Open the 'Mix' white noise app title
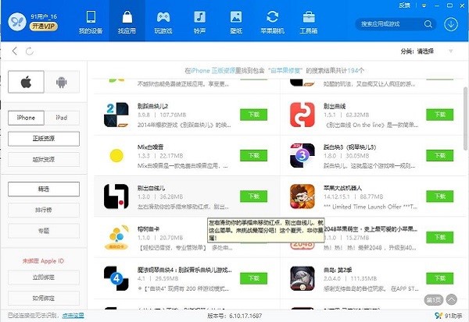Viewport: 469px width, 322px height. [150, 147]
